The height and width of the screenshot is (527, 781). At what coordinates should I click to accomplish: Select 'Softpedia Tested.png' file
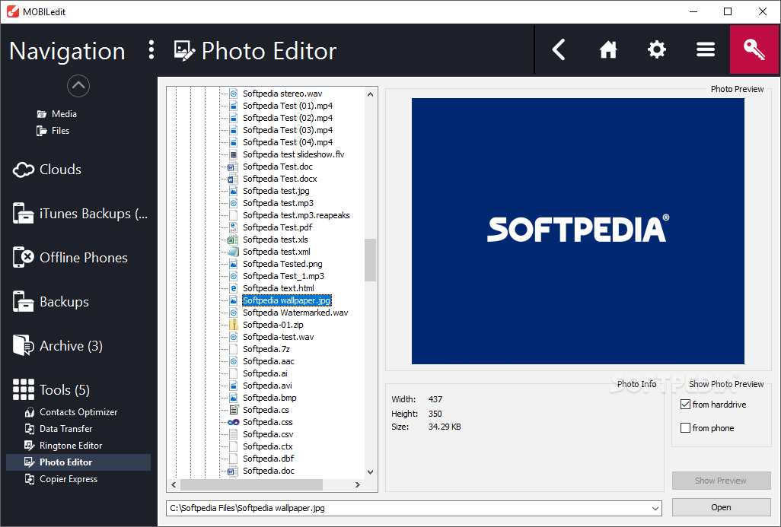(x=282, y=264)
